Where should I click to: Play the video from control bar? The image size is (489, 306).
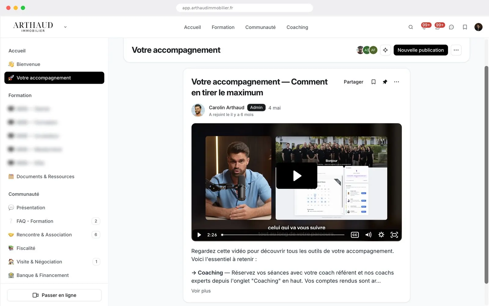point(199,235)
